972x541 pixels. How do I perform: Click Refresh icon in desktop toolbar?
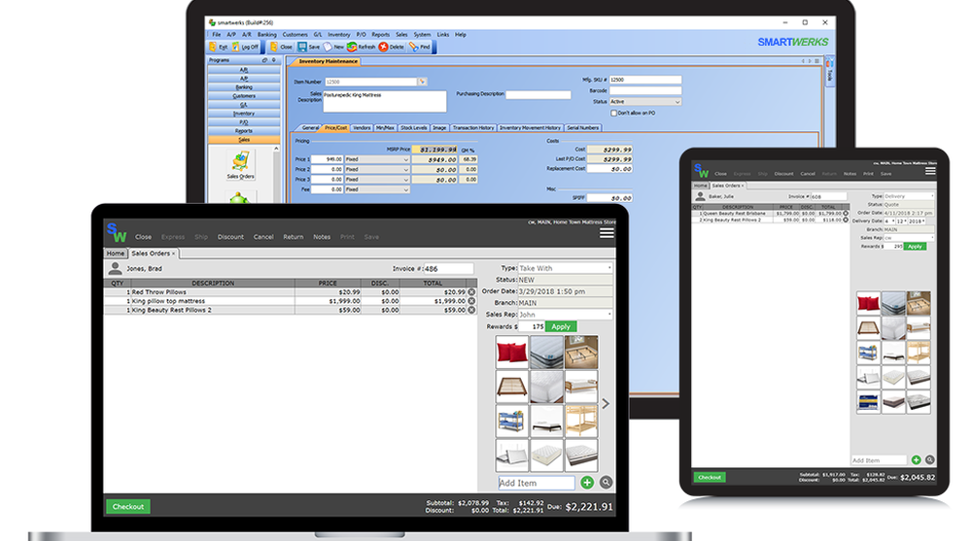(352, 47)
